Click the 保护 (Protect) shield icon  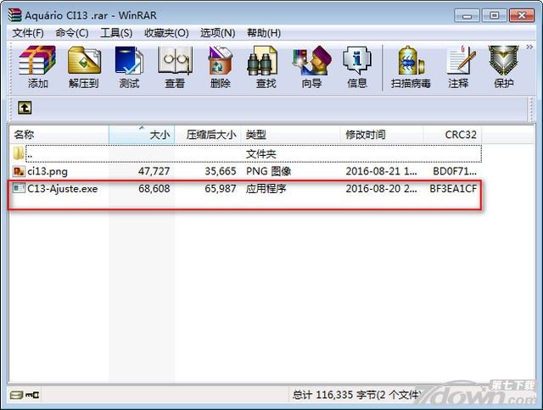click(x=503, y=67)
